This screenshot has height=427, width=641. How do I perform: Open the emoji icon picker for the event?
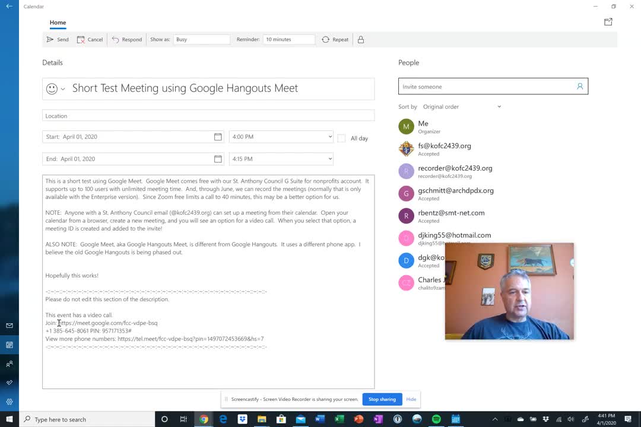(x=55, y=89)
